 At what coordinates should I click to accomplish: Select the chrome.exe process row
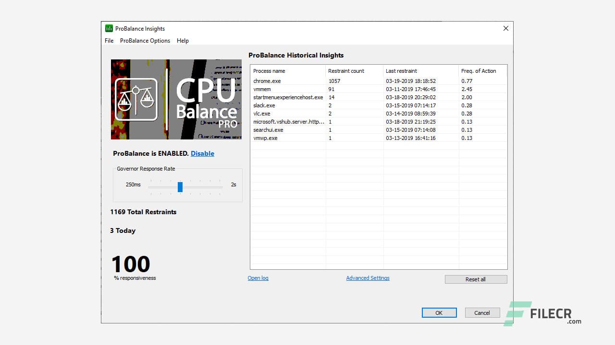point(288,80)
